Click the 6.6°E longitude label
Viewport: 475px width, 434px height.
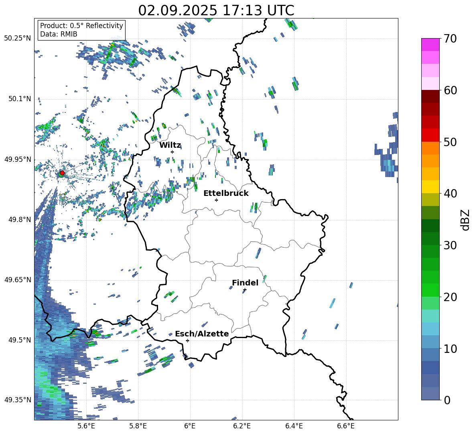pos(346,426)
